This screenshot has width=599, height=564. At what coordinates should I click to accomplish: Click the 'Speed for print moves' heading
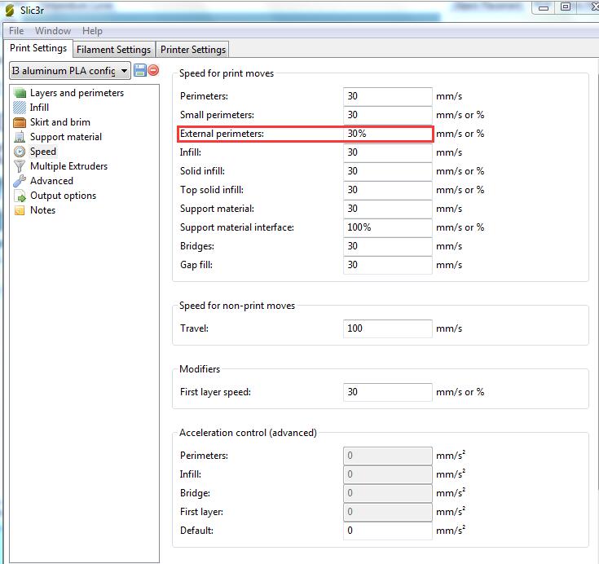coord(227,73)
